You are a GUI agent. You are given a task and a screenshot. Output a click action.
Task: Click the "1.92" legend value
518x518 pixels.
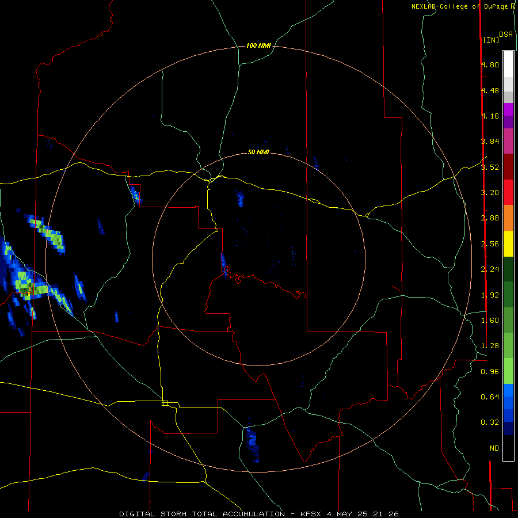pos(490,295)
